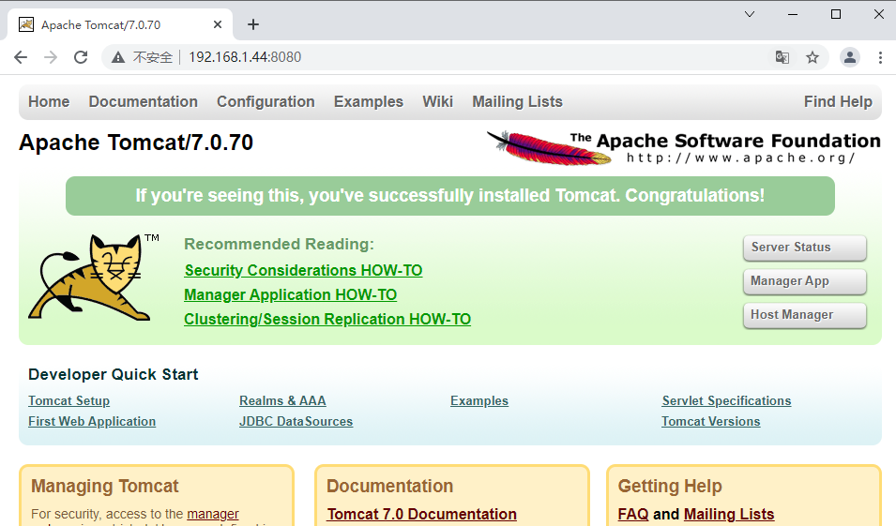Click the Getting Help heading
Image resolution: width=896 pixels, height=526 pixels.
(670, 486)
